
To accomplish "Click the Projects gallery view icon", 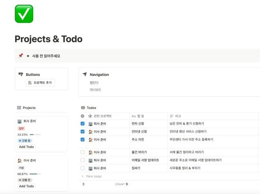I will (19, 108).
